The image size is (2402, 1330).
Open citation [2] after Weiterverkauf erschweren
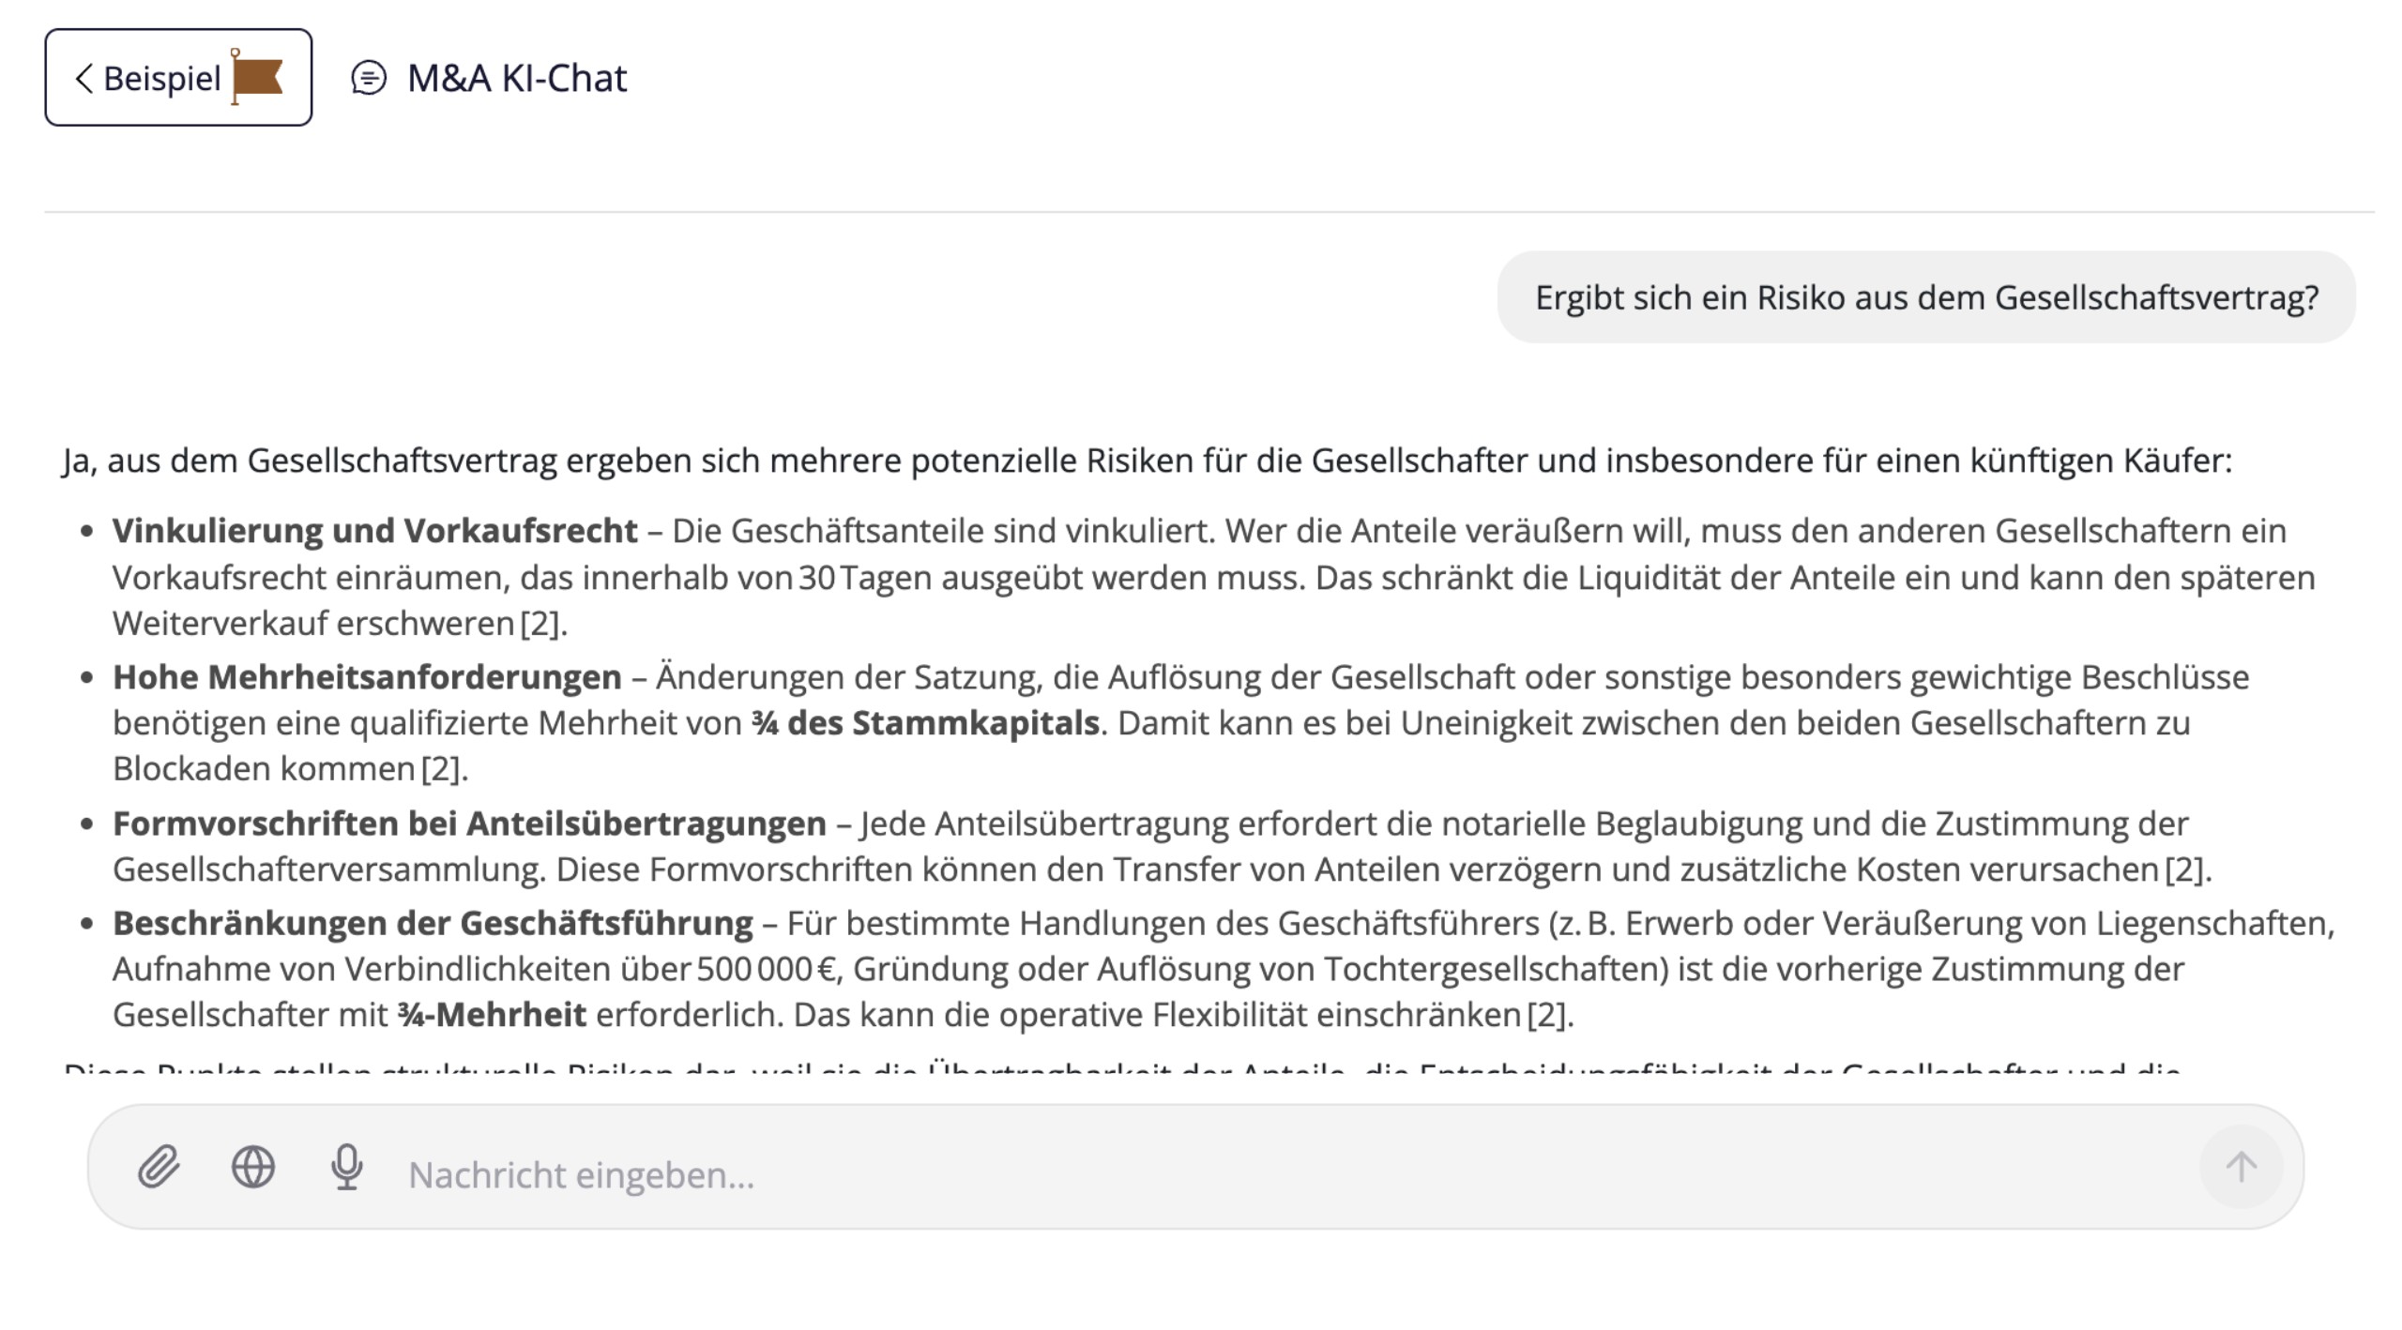pos(541,624)
